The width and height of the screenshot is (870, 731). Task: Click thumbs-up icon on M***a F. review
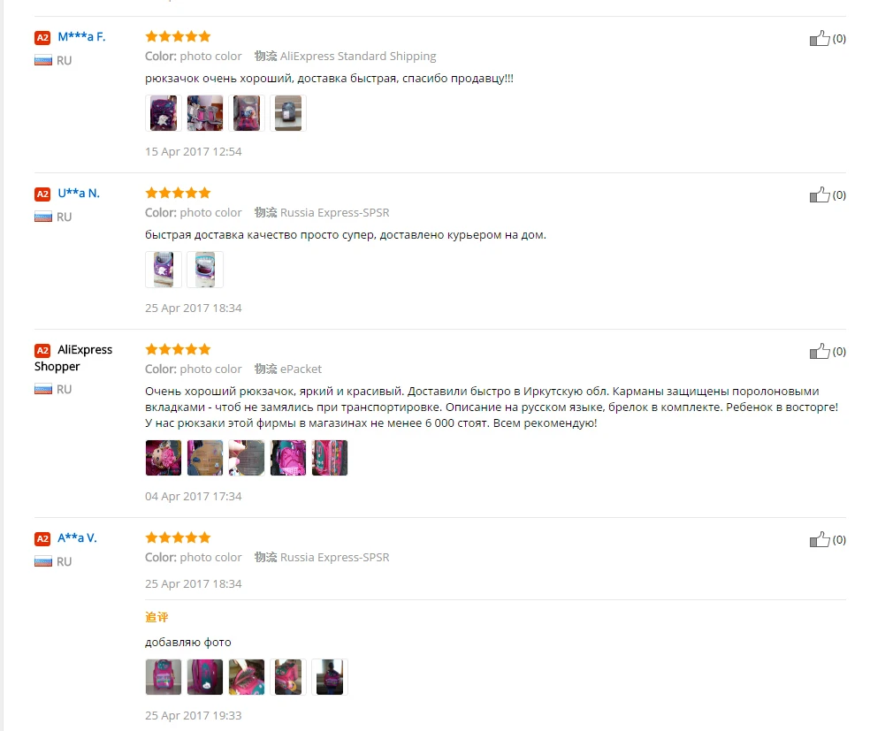820,38
